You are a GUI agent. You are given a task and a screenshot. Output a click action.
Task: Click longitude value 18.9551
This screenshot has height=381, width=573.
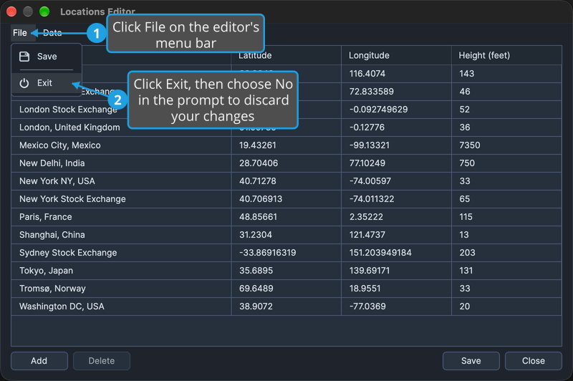click(365, 289)
